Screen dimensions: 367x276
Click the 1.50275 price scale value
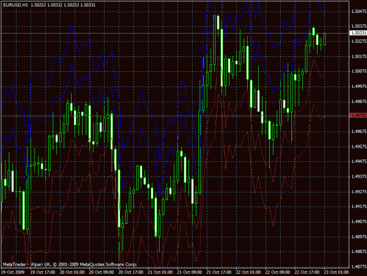click(359, 41)
